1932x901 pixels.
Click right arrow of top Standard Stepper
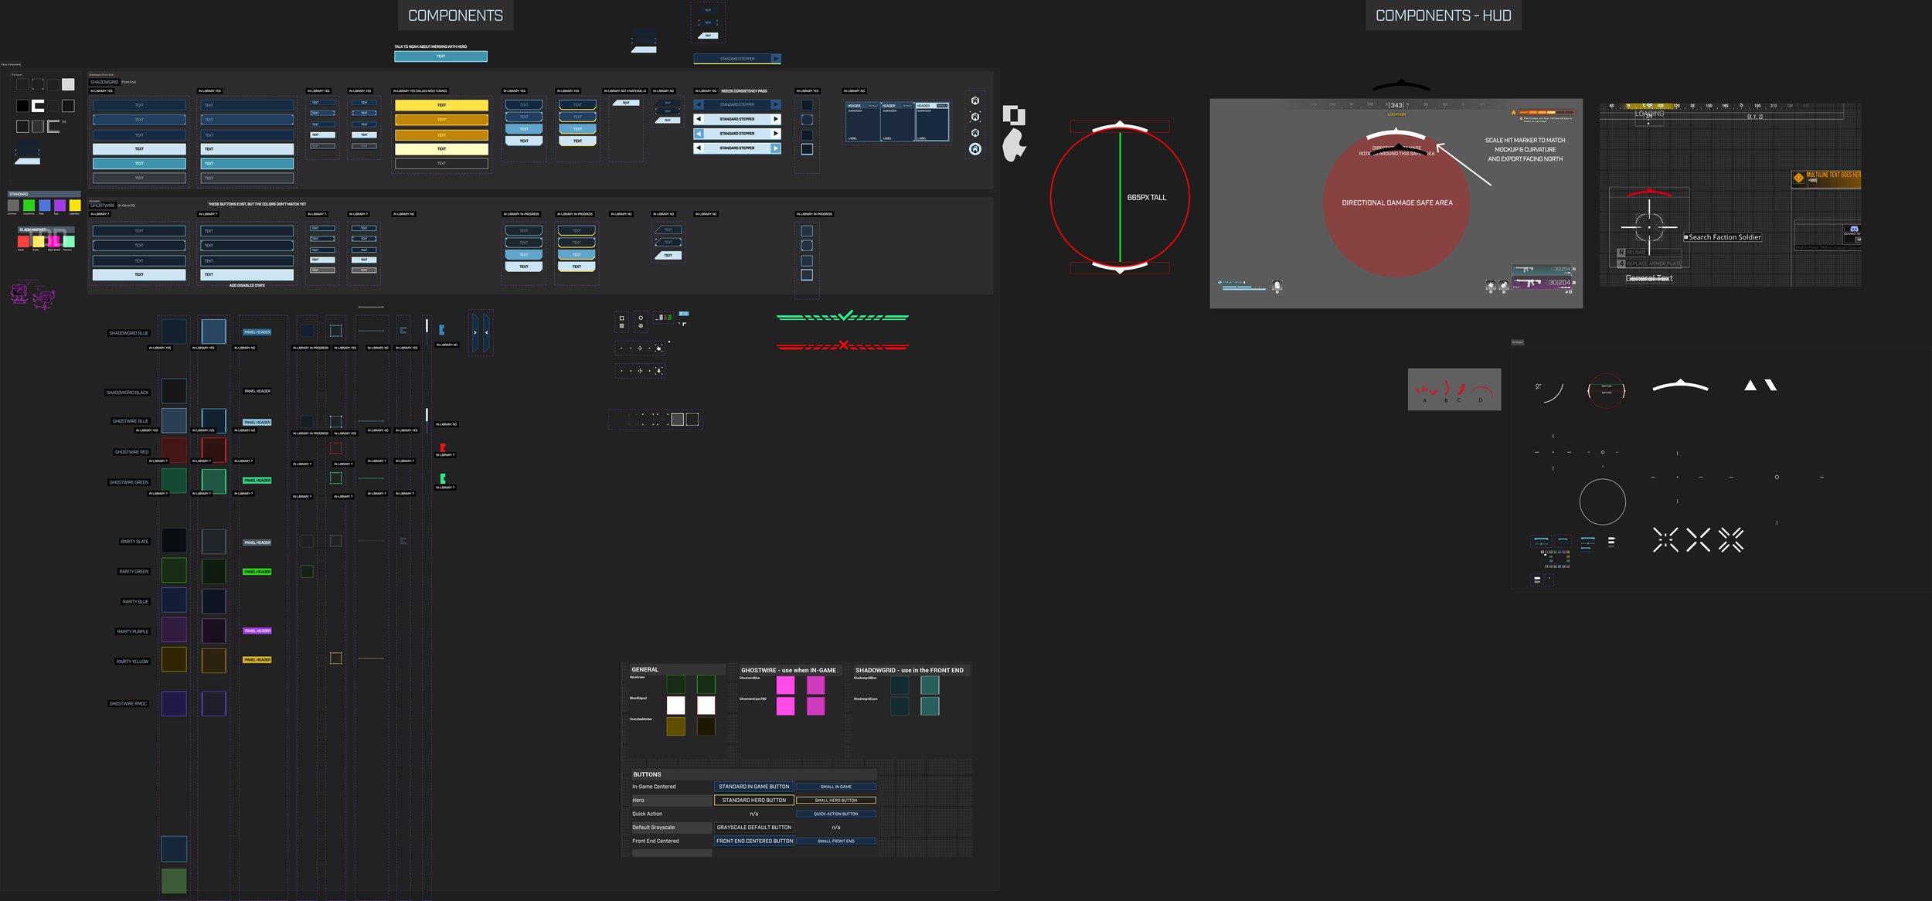pyautogui.click(x=776, y=104)
